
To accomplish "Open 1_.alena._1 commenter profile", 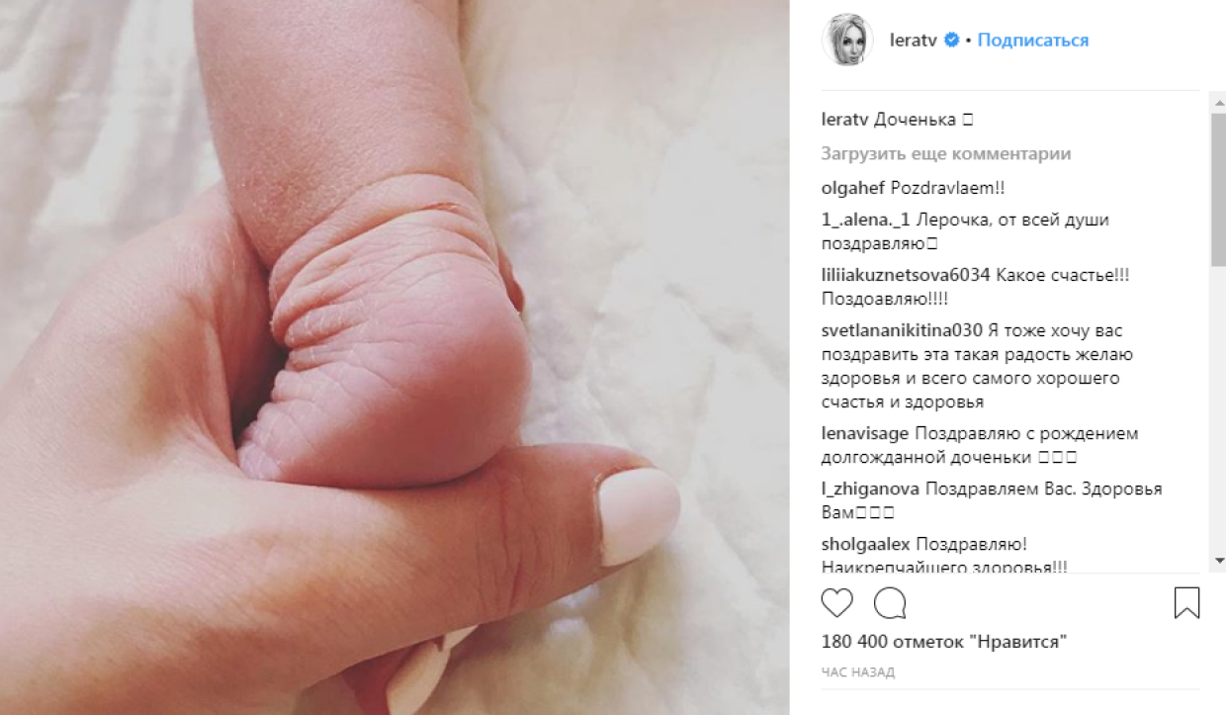I will tap(865, 221).
